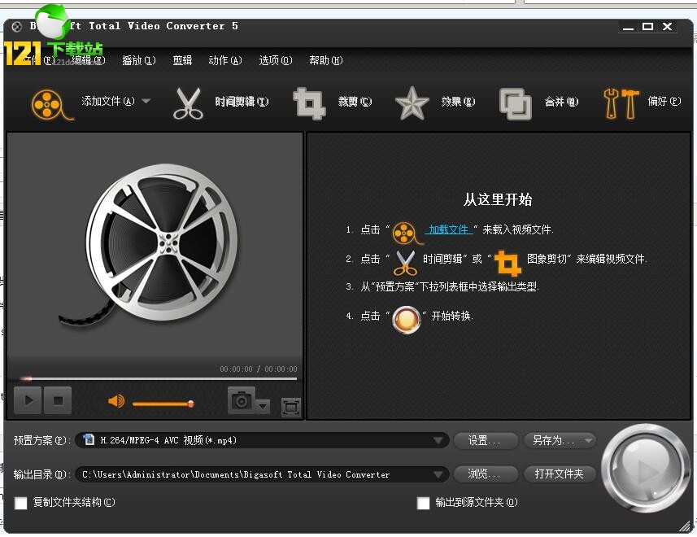The image size is (697, 537).
Task: Open Preferences wrench and hammer icon
Action: (621, 103)
